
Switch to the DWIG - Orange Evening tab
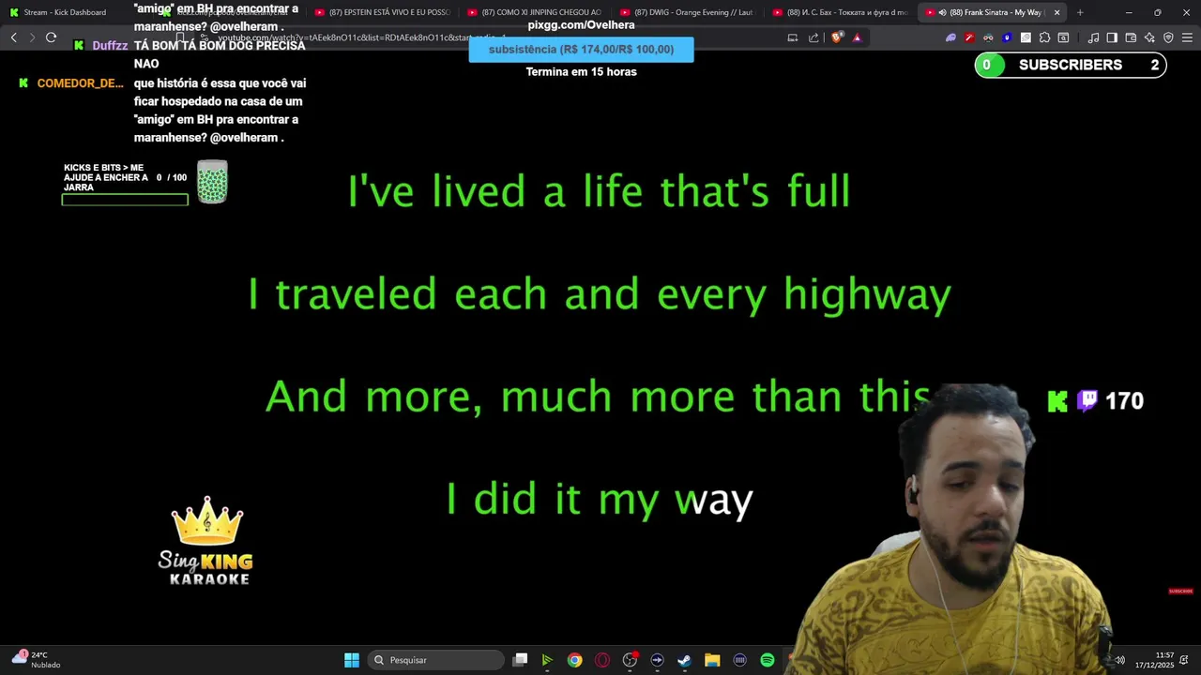[x=688, y=12]
